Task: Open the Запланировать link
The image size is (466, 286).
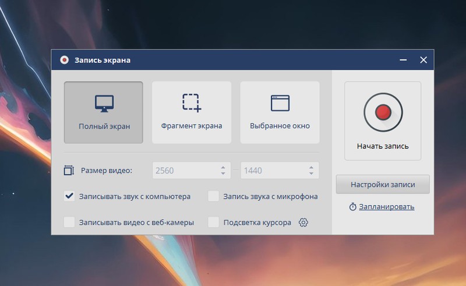Action: coord(386,207)
